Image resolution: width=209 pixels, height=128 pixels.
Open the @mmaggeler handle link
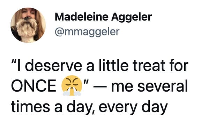(x=87, y=32)
